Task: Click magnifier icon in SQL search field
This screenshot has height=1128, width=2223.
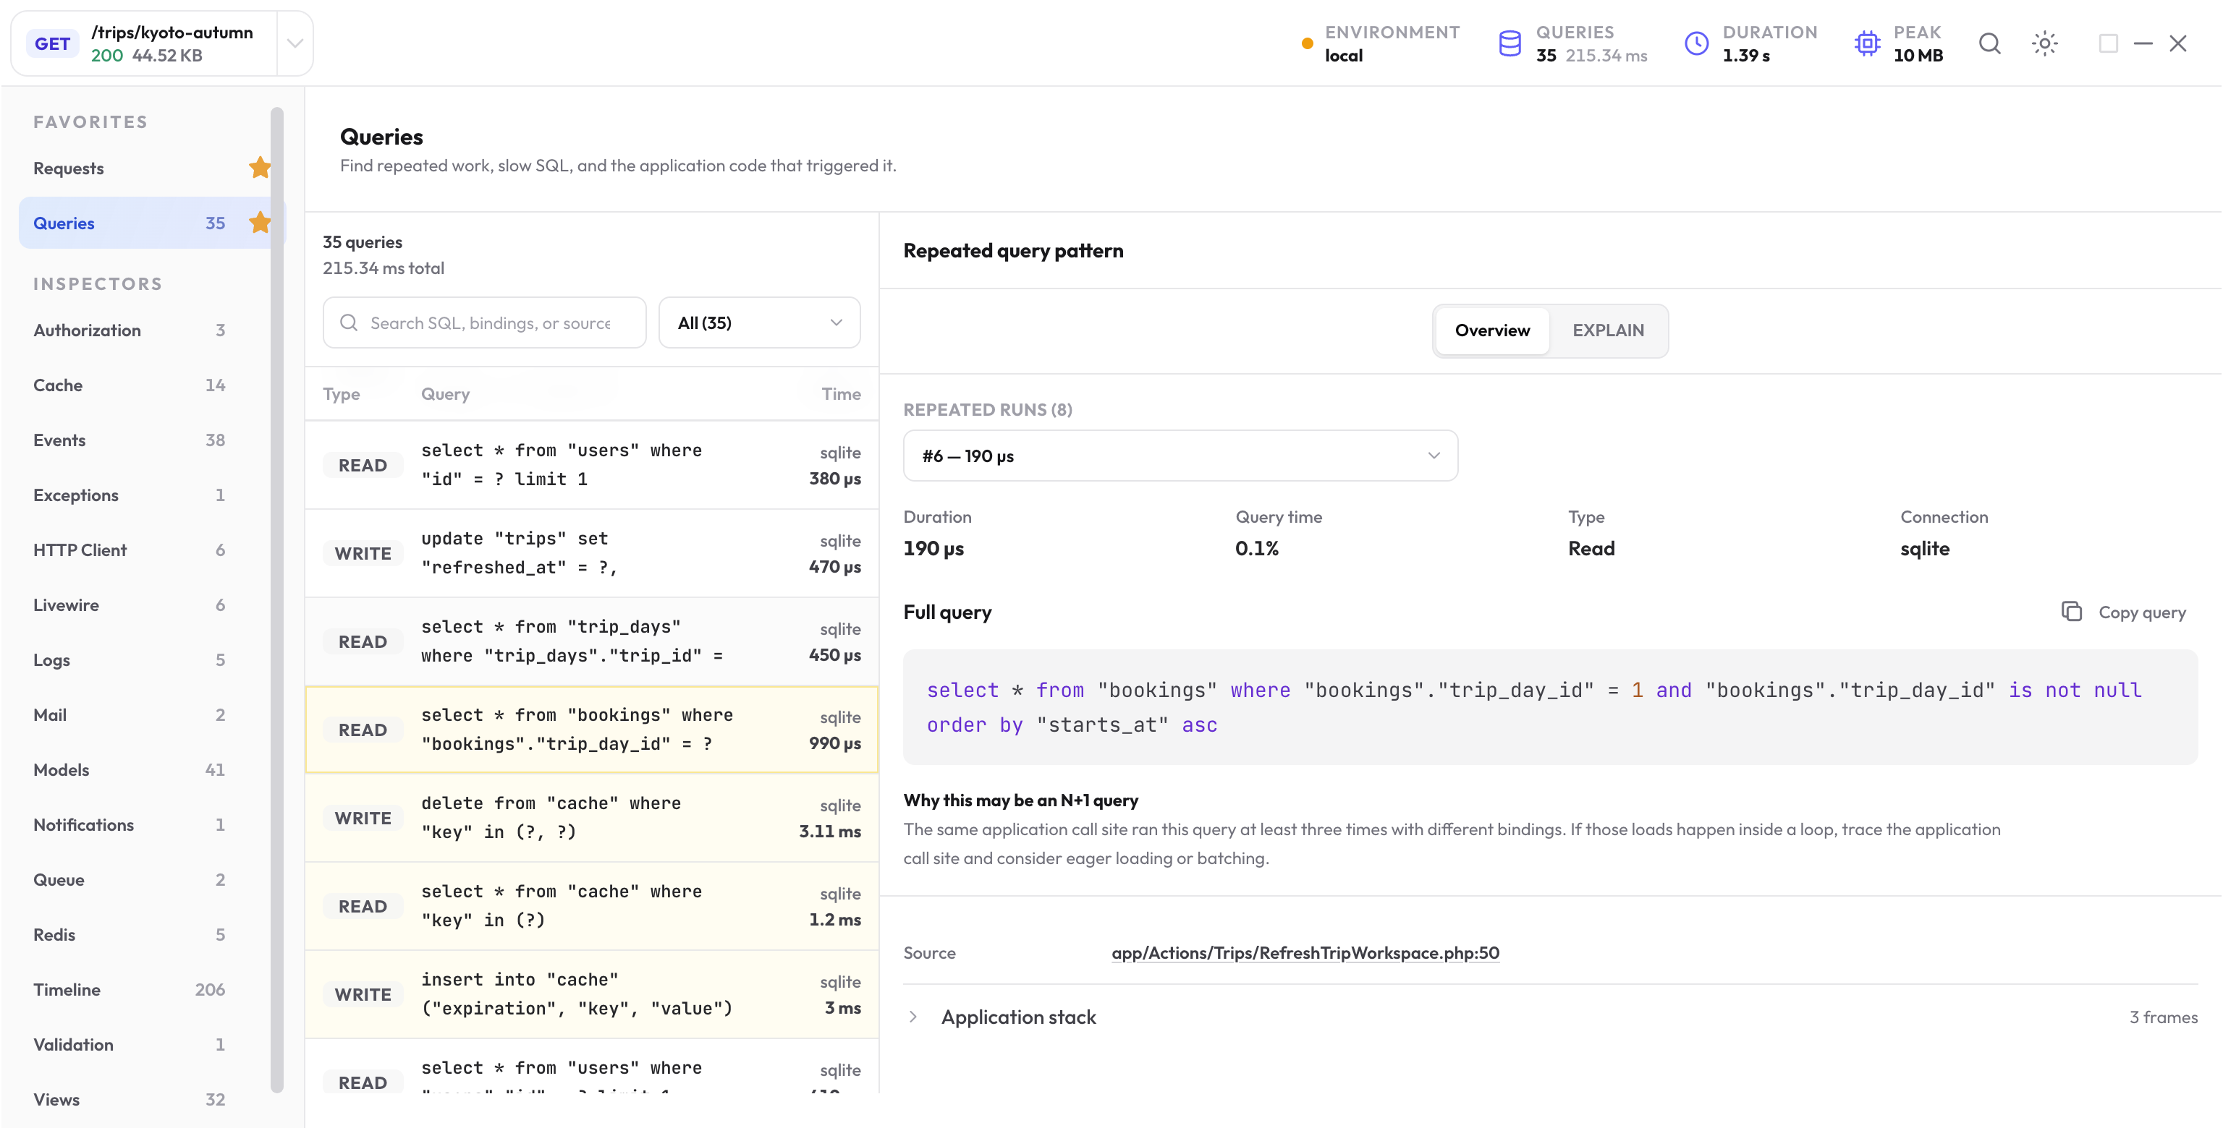Action: (349, 322)
